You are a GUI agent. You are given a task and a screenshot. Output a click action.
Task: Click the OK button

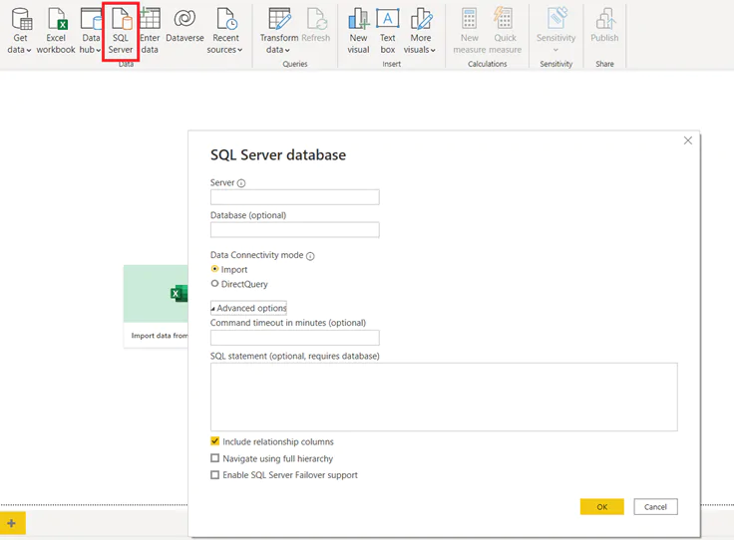tap(601, 507)
